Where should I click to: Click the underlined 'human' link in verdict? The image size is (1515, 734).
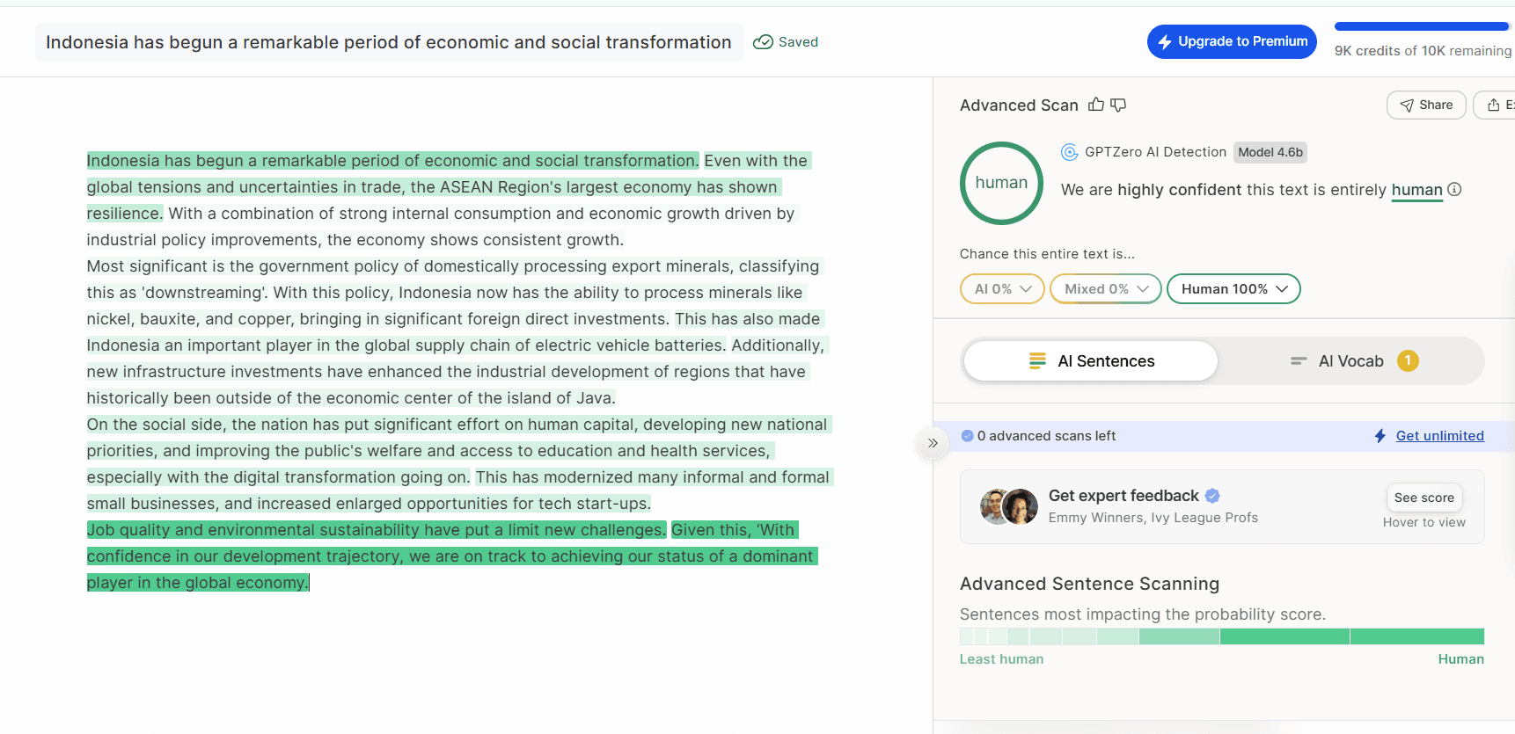pyautogui.click(x=1416, y=190)
